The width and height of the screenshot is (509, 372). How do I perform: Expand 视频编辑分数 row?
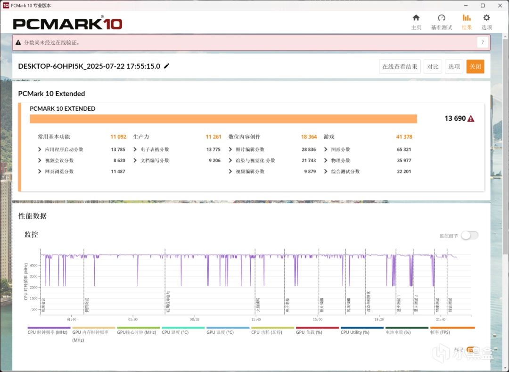pyautogui.click(x=230, y=172)
